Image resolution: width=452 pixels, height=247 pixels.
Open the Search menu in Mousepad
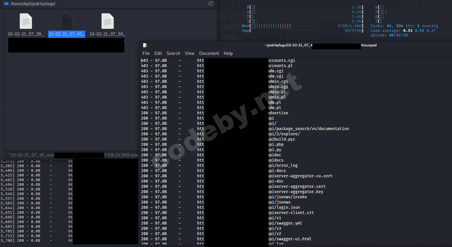(x=173, y=53)
